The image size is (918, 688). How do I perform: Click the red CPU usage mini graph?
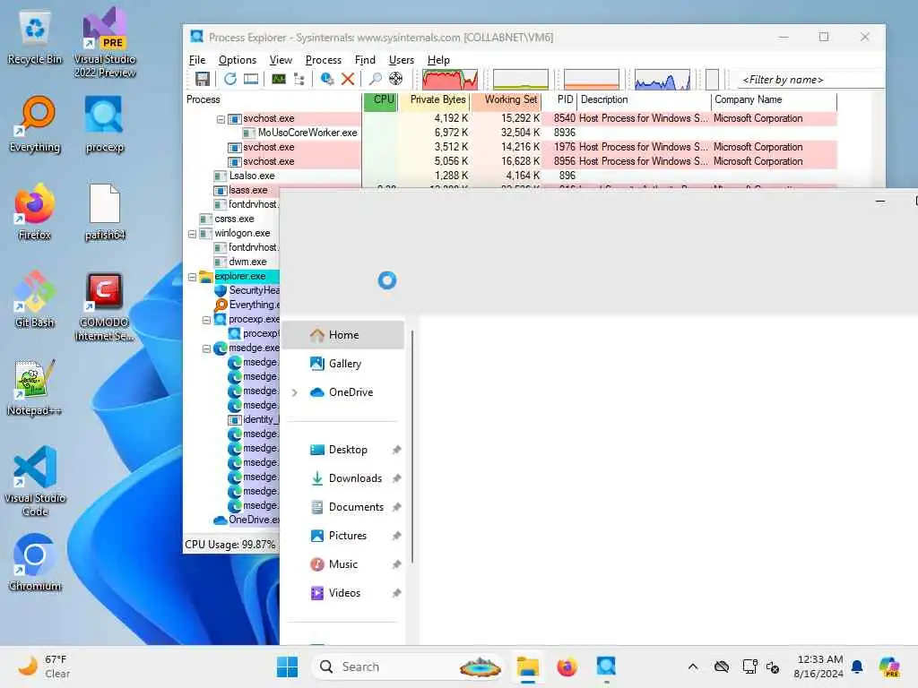[450, 80]
